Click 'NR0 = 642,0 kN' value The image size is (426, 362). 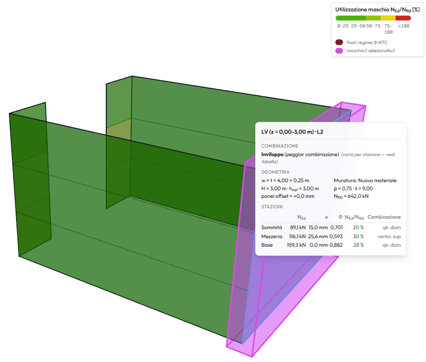(351, 196)
